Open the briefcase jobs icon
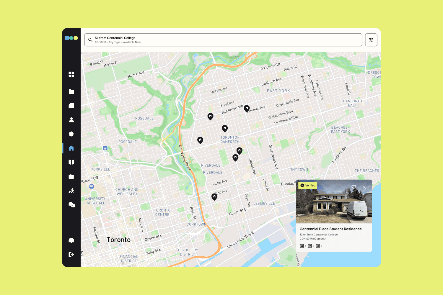 (x=71, y=176)
